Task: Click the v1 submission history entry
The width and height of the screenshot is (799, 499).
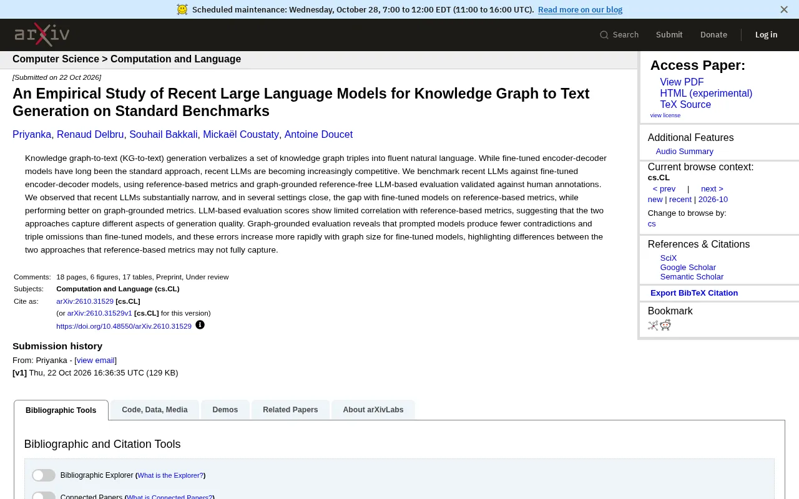Action: click(x=95, y=373)
